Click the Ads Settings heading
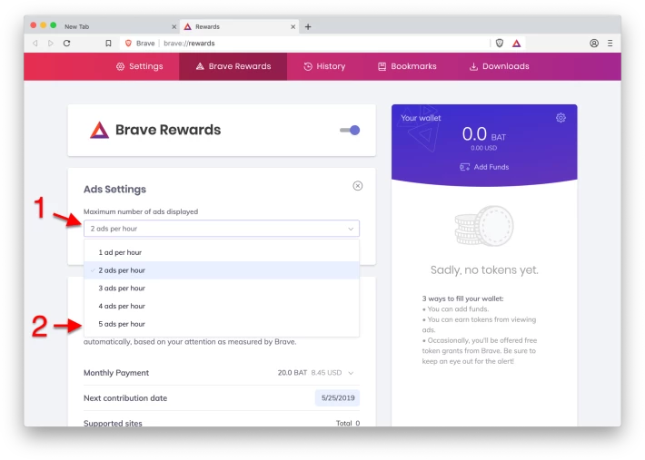 pyautogui.click(x=114, y=190)
